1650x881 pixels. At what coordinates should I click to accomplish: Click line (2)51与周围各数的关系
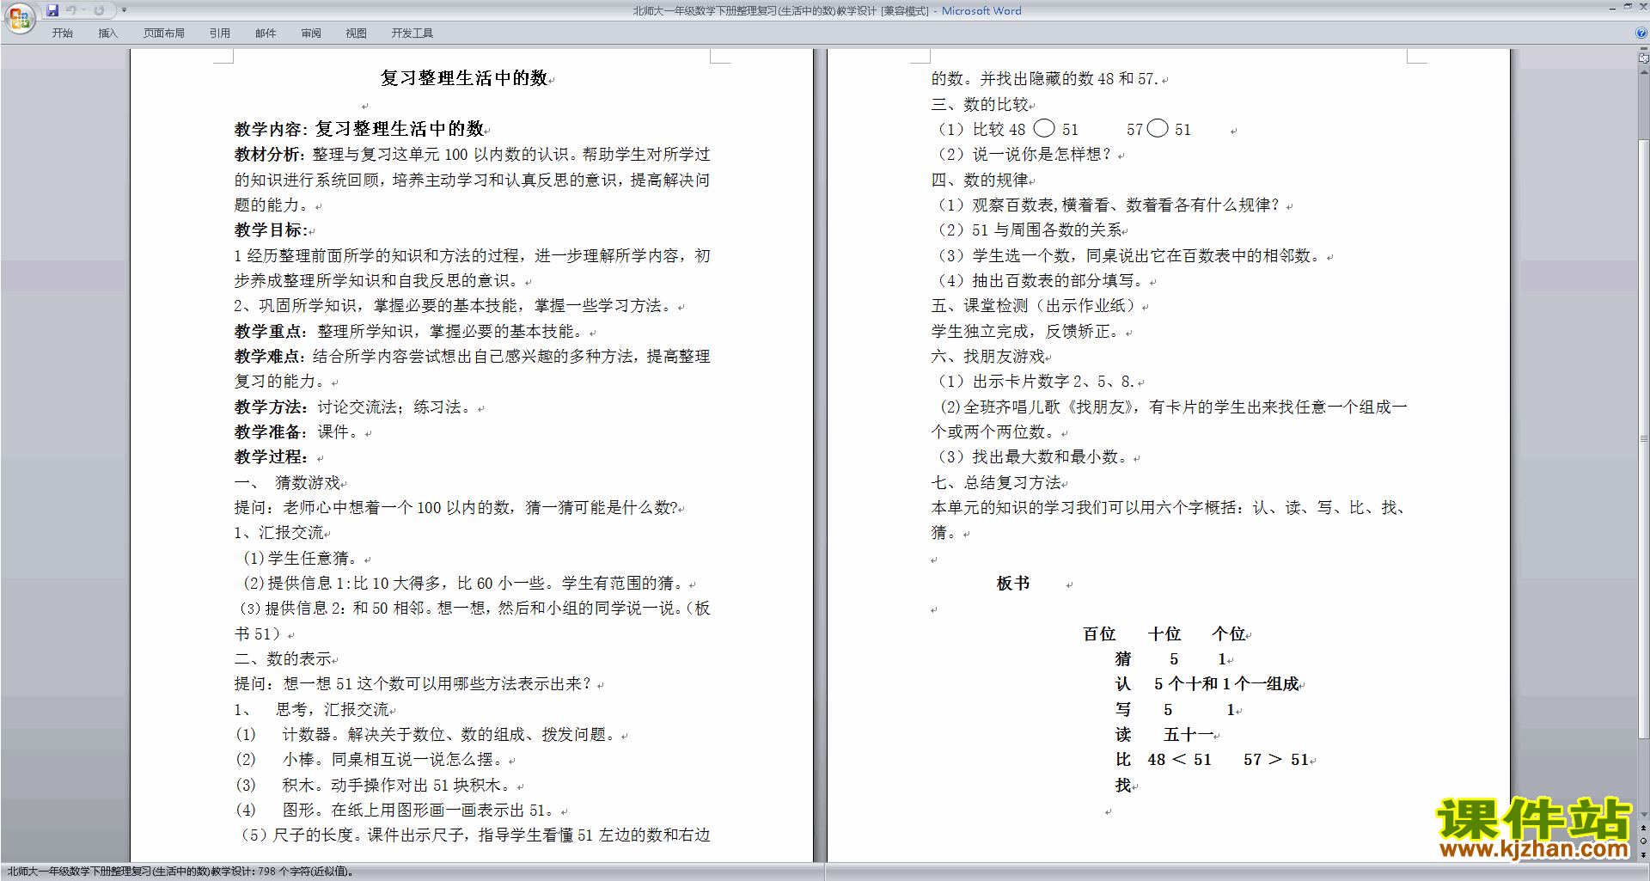(x=1030, y=230)
